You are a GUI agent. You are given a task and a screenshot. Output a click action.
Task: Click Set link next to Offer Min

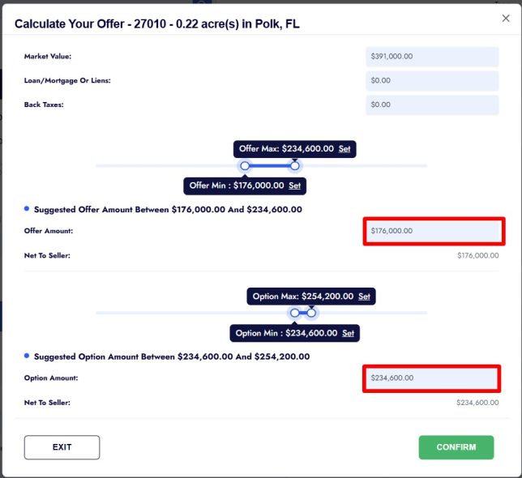click(x=294, y=186)
